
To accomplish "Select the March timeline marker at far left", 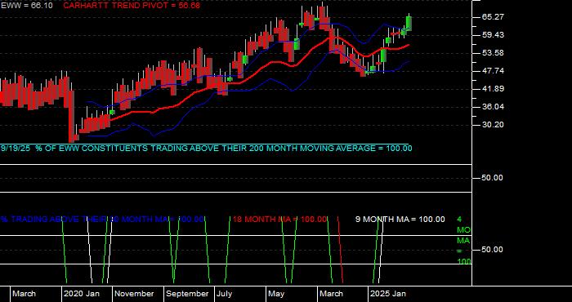I will click(24, 294).
